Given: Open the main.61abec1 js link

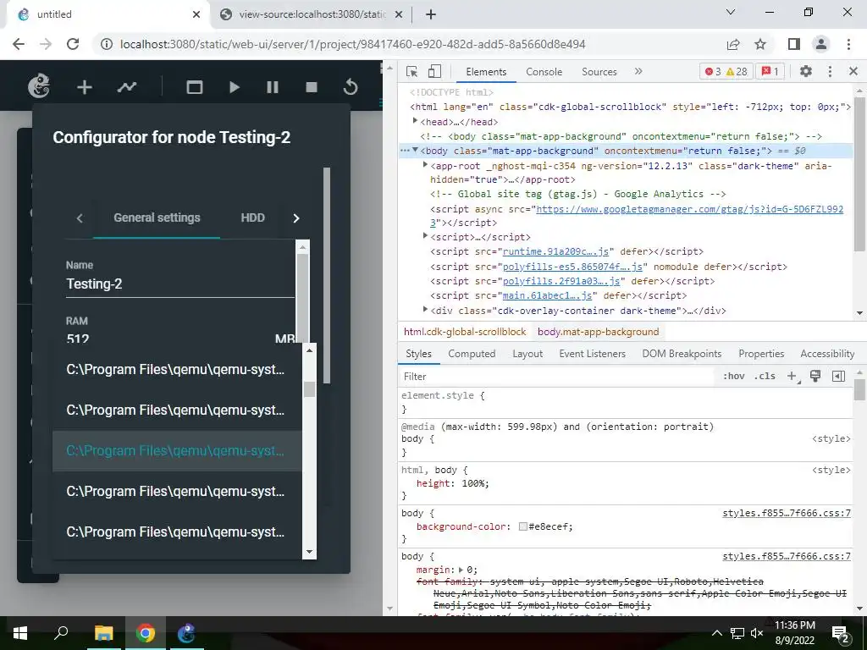Looking at the screenshot, I should coord(548,295).
